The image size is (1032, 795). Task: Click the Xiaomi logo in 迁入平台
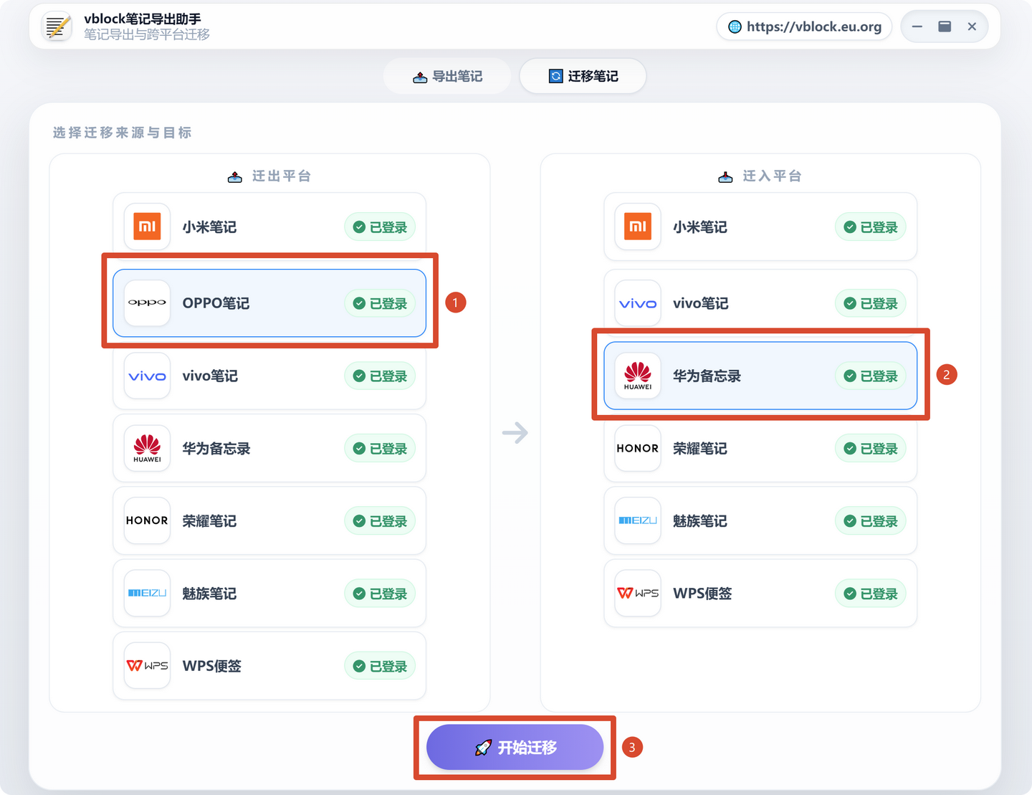(x=638, y=227)
